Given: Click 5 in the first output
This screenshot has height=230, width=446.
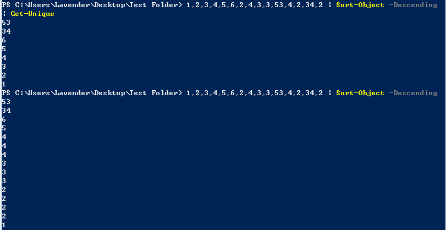Looking at the screenshot, I should pos(4,49).
